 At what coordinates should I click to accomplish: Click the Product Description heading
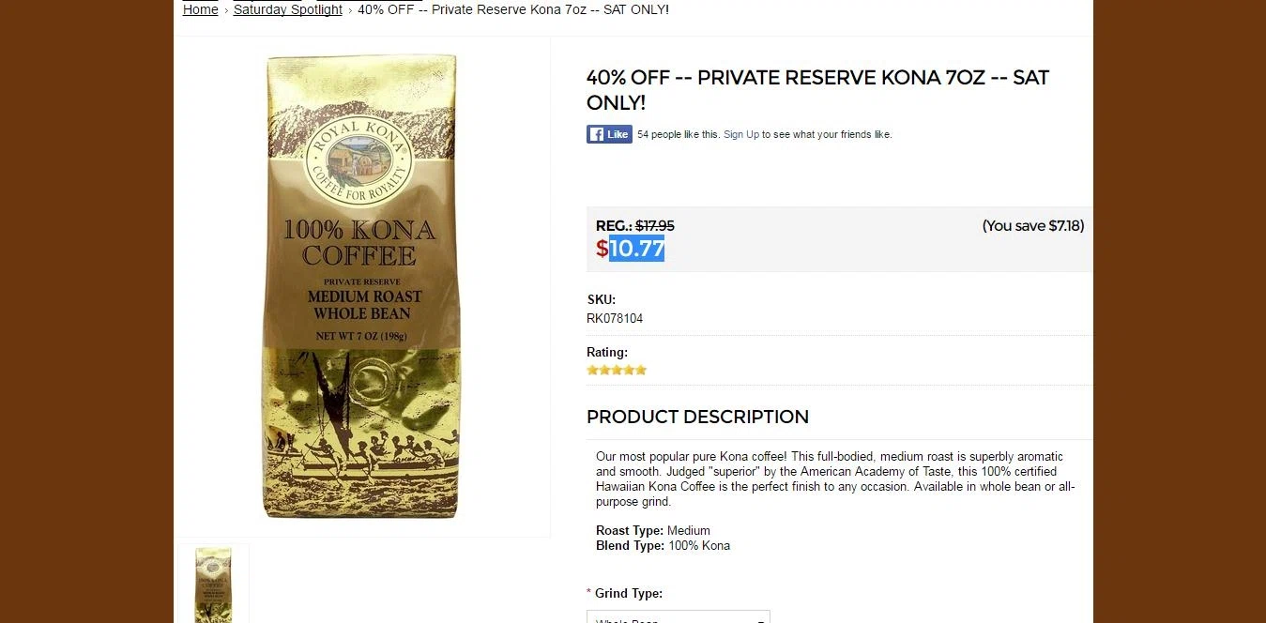[x=697, y=417]
